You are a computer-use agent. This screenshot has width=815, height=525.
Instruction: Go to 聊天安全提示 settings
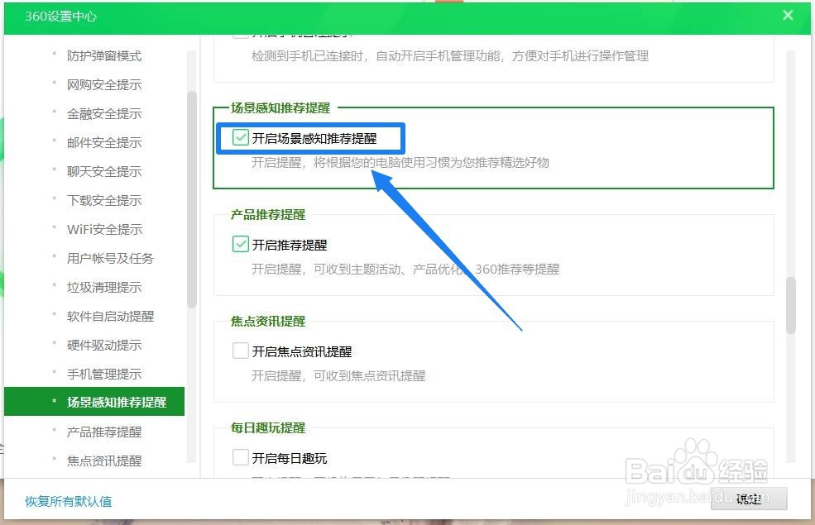pyautogui.click(x=104, y=171)
